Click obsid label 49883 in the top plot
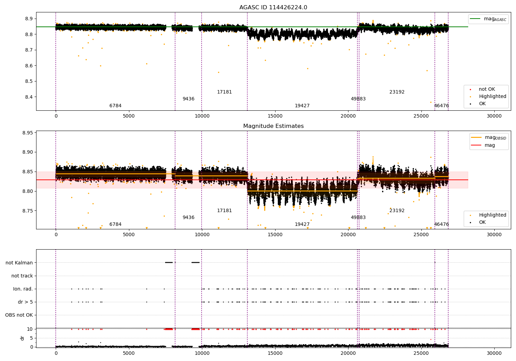The image size is (516, 361). pos(358,99)
